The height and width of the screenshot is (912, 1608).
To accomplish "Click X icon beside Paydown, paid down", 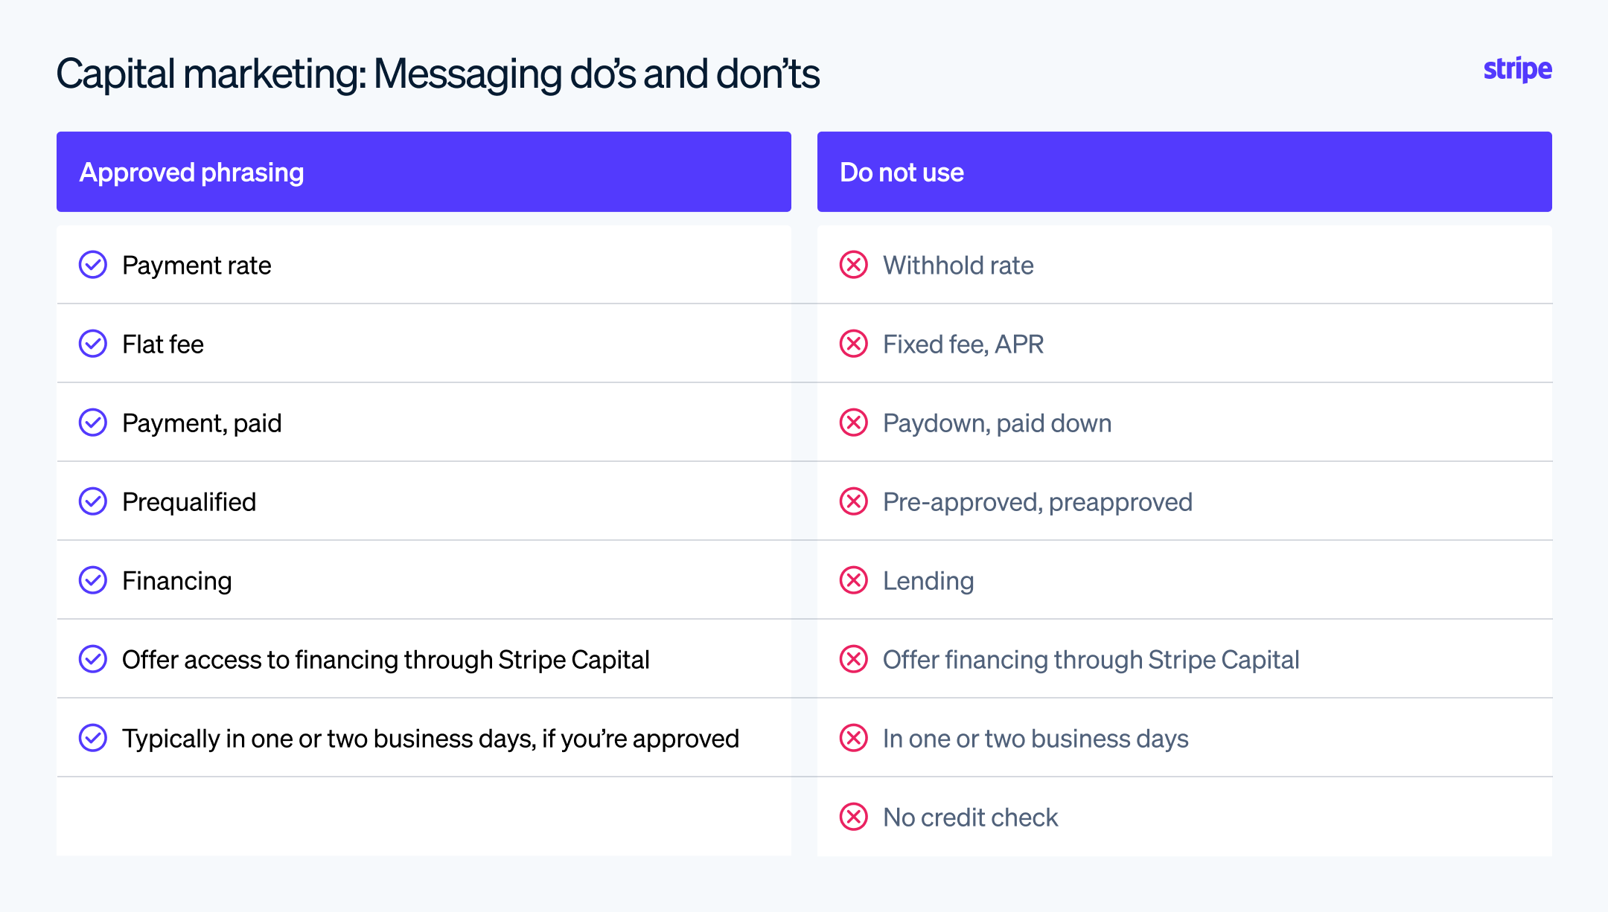I will [x=854, y=423].
